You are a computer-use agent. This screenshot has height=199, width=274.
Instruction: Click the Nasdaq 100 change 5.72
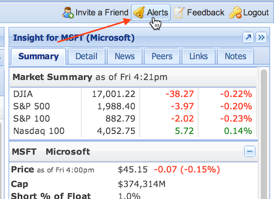point(184,131)
